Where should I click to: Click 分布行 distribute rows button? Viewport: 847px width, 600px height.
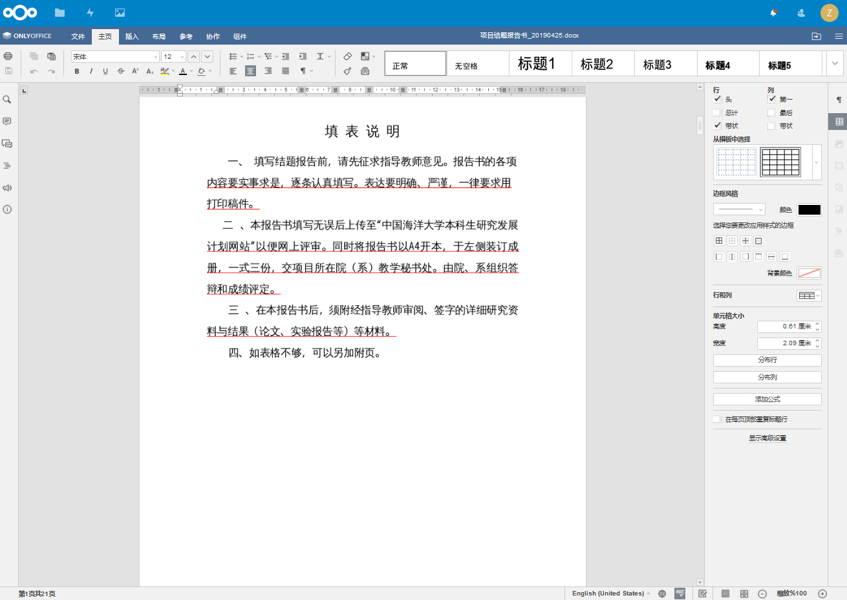tap(767, 360)
